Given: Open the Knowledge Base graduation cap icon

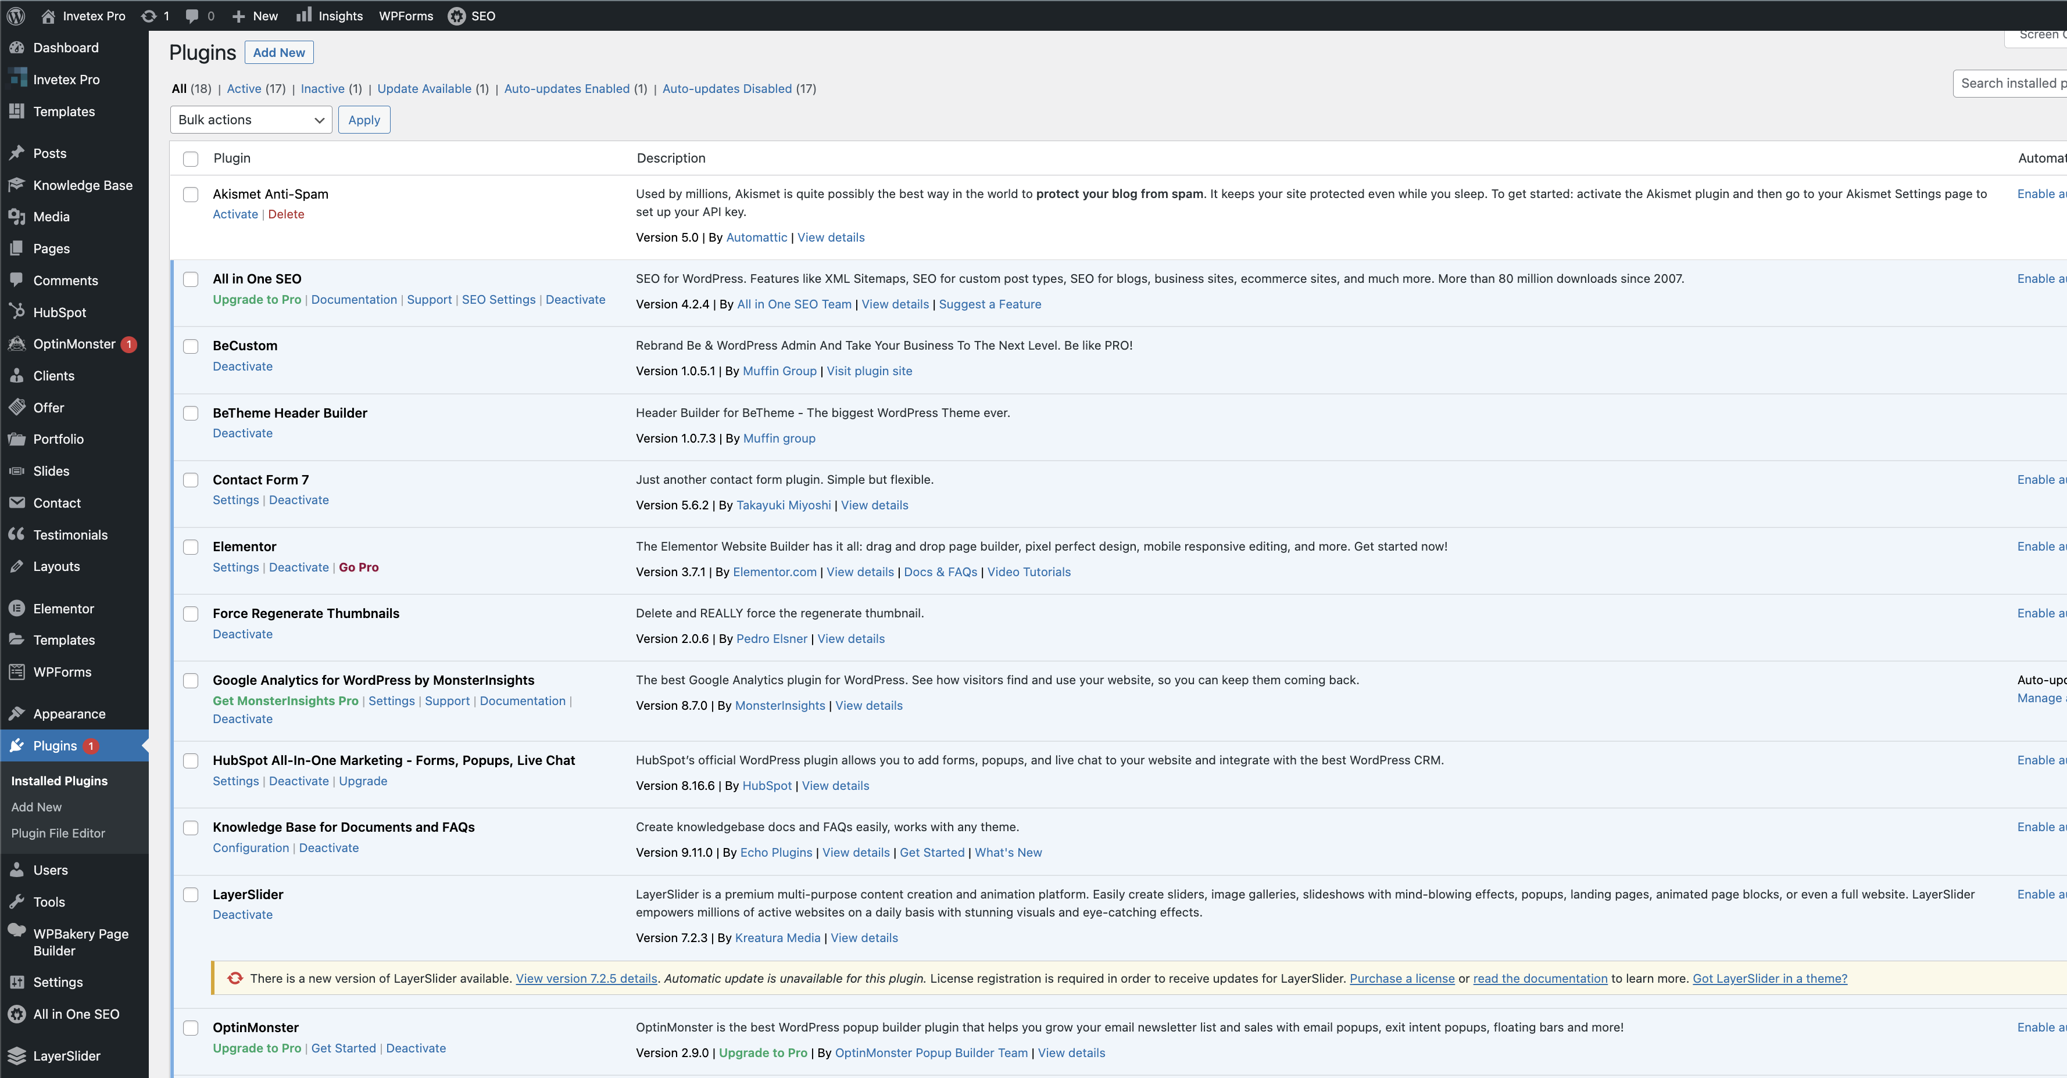Looking at the screenshot, I should pos(17,185).
